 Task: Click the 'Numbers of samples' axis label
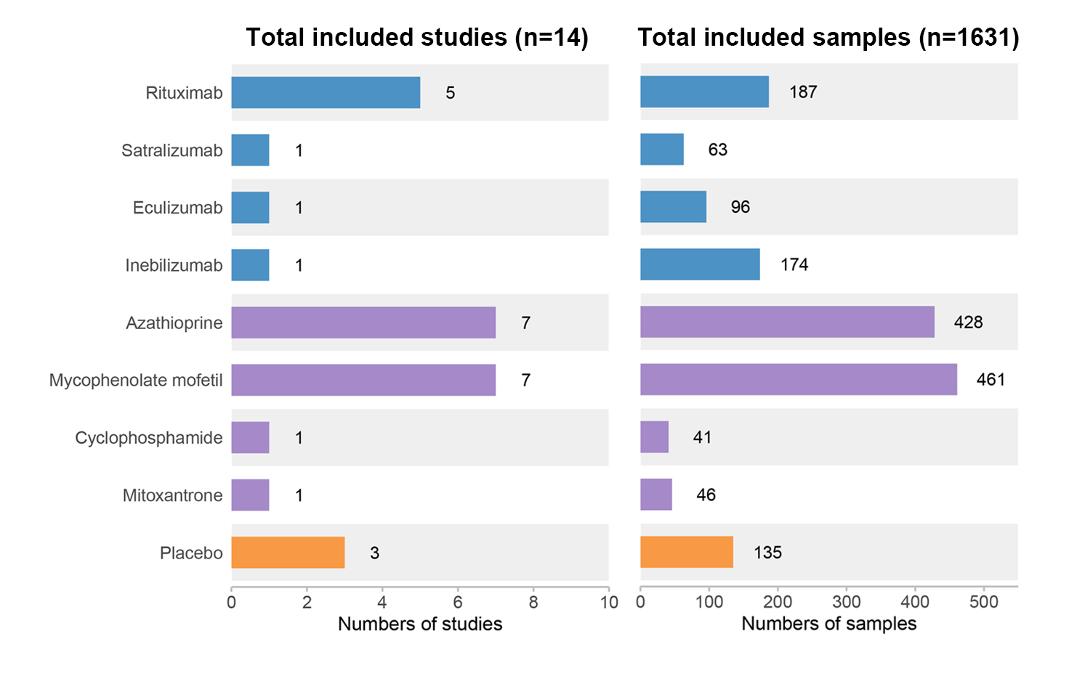[x=829, y=624]
